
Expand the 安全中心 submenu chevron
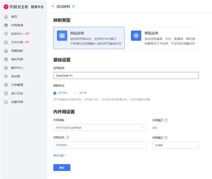[x=40, y=34]
